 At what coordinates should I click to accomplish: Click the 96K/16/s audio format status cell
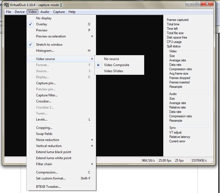[x=148, y=160]
